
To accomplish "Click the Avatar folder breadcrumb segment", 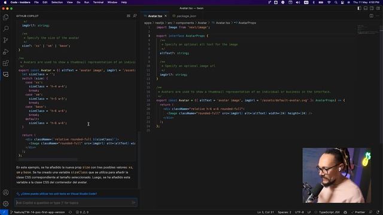I will (x=202, y=23).
